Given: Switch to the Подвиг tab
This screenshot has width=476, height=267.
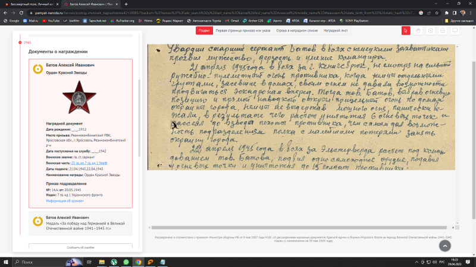Looking at the screenshot, I should [204, 31].
